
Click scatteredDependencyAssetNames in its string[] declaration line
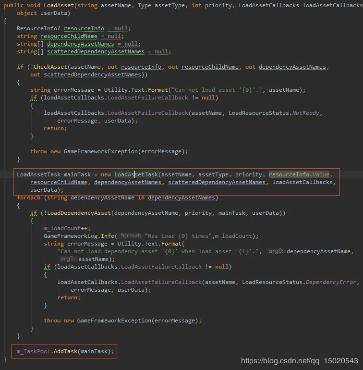pos(96,51)
